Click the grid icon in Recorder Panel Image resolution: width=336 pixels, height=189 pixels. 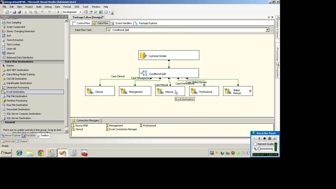[270, 138]
